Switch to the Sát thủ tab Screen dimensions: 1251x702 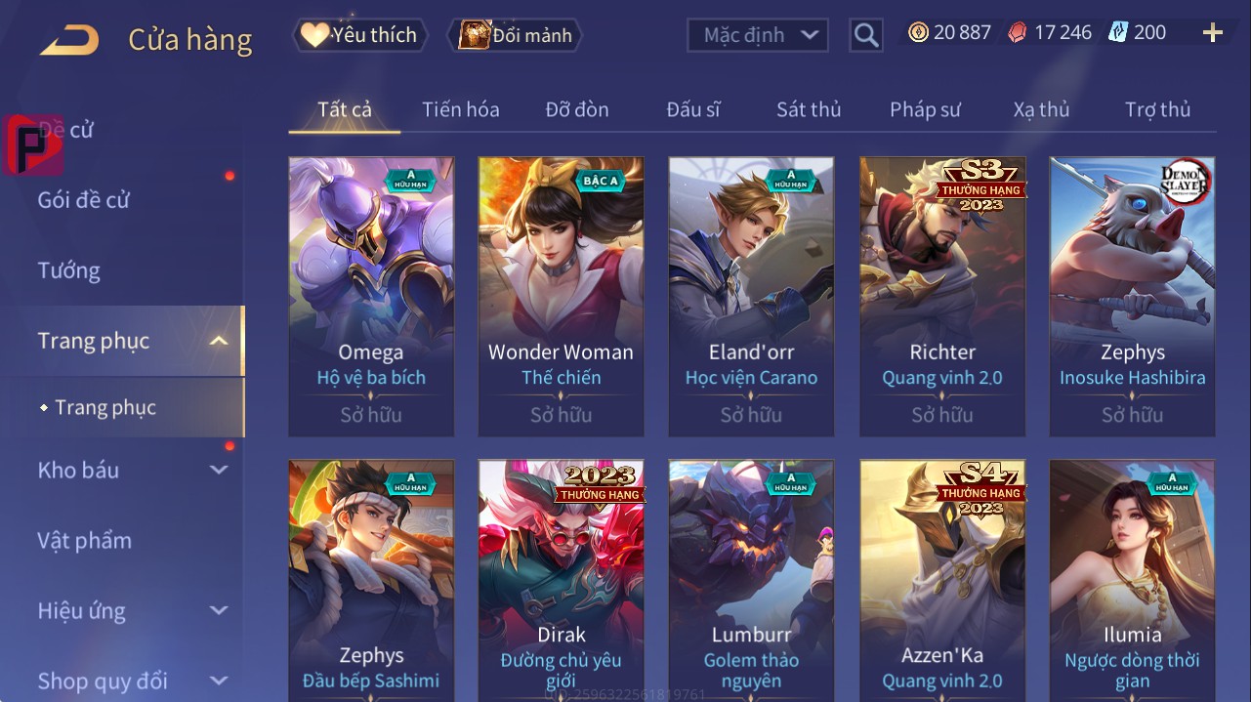tap(809, 109)
